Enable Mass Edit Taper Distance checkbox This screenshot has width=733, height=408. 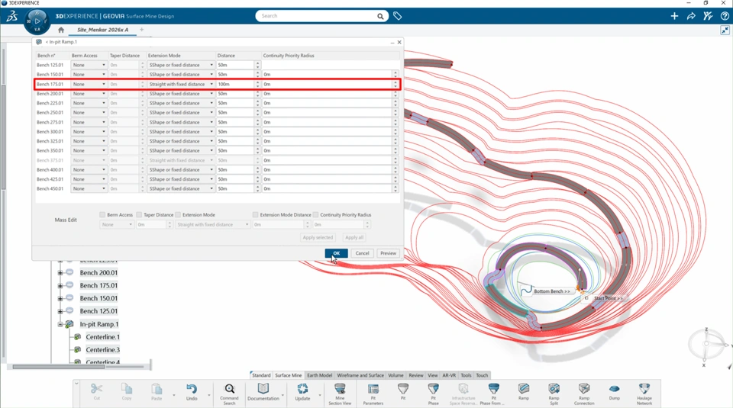click(x=139, y=215)
